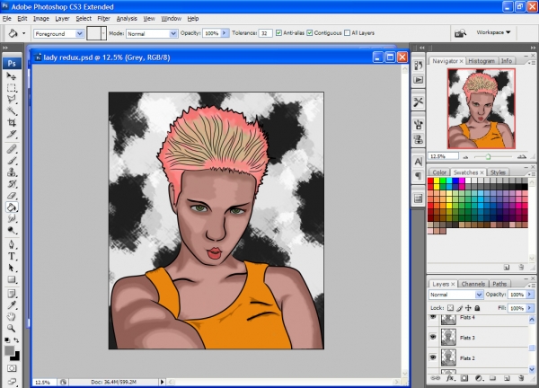This screenshot has height=388, width=539.
Task: Click the Navigator zoom slider handle
Action: coord(488,156)
